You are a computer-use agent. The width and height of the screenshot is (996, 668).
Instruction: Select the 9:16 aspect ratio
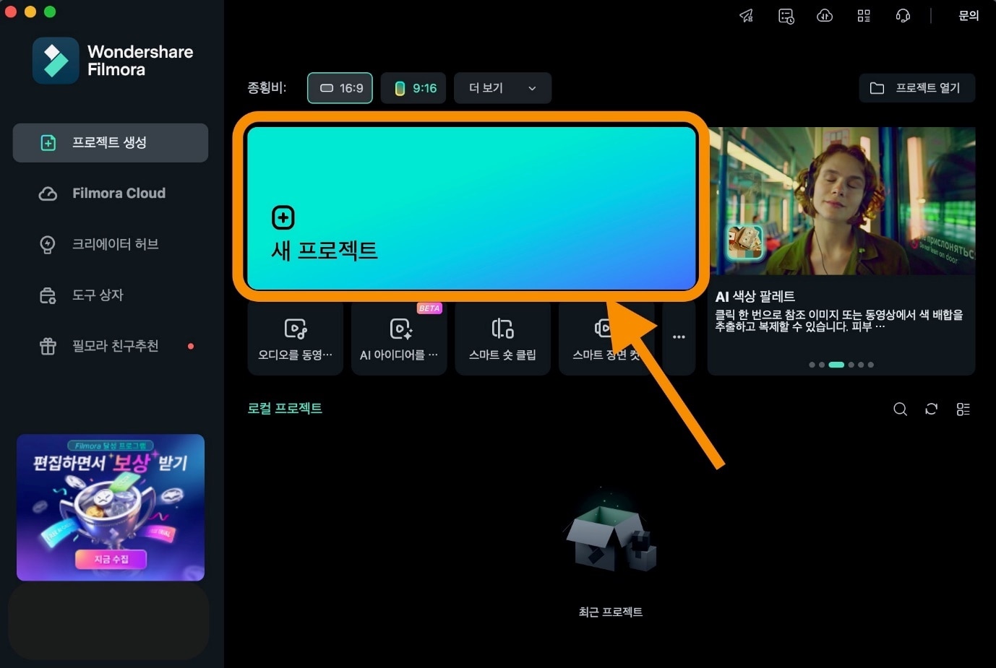click(413, 88)
